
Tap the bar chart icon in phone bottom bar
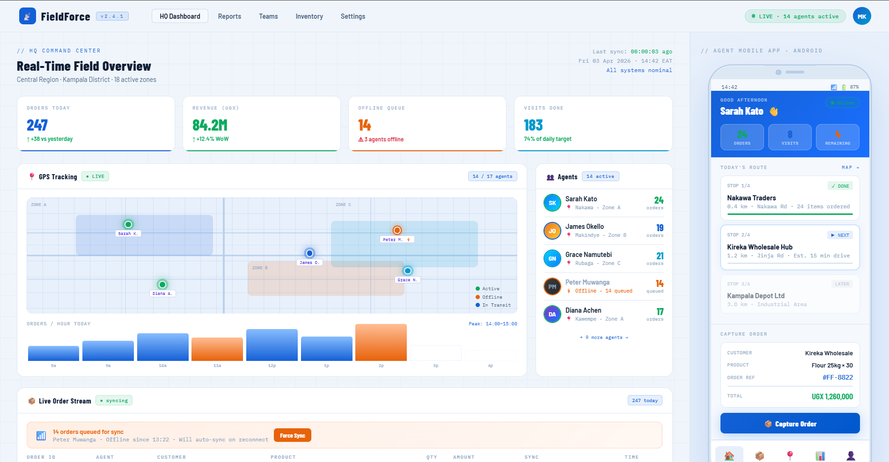820,455
